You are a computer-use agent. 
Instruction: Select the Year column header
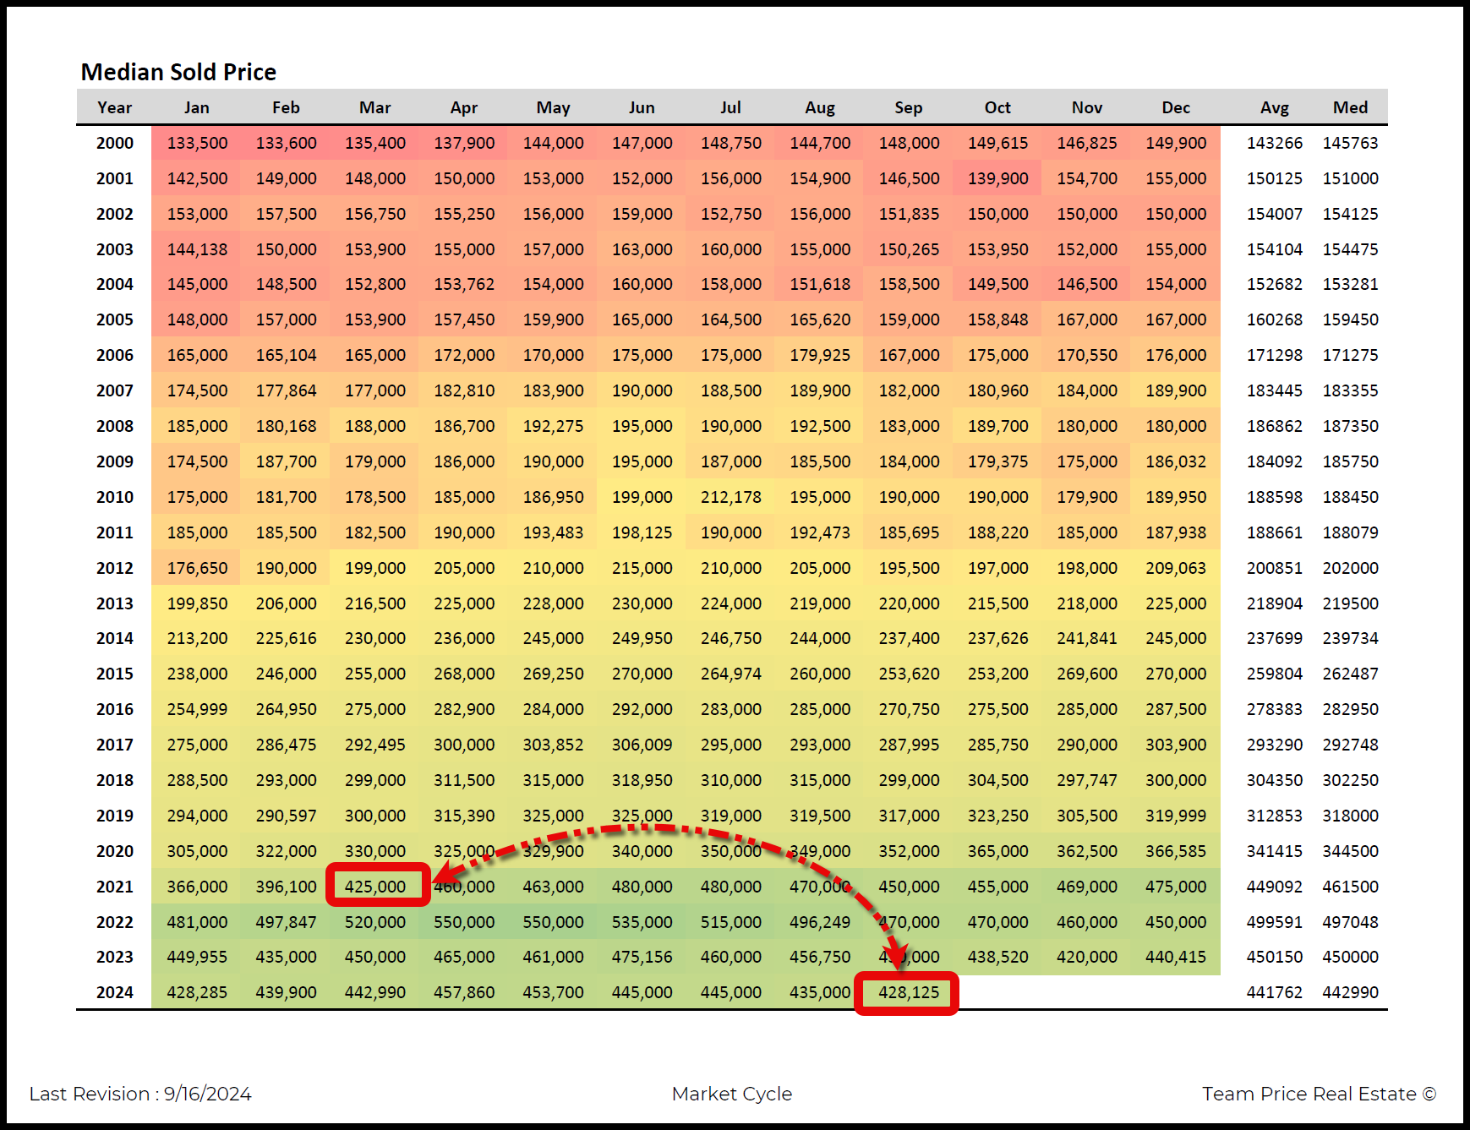(x=114, y=107)
